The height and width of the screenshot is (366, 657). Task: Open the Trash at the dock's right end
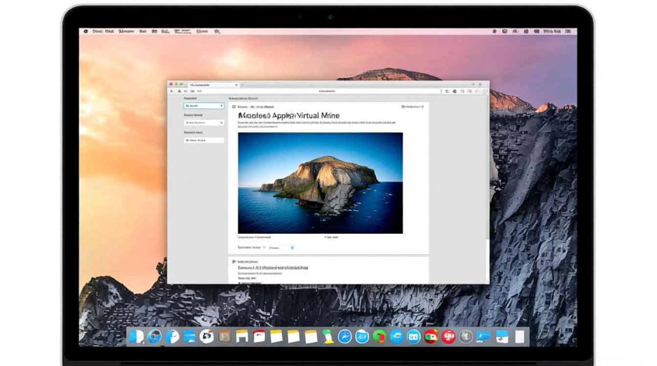point(519,336)
